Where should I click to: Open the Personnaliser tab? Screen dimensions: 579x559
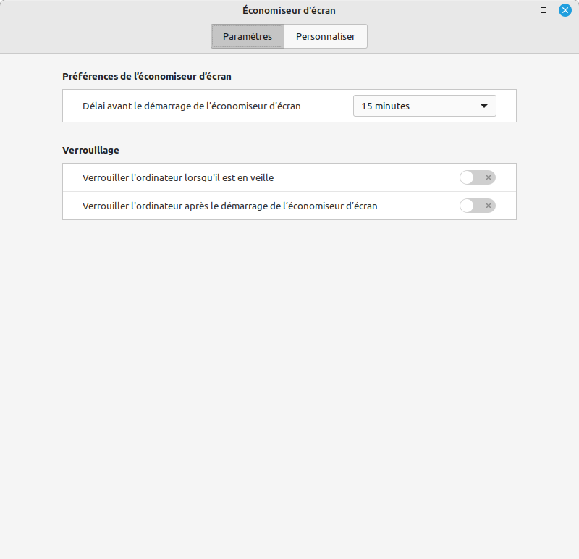pos(326,36)
